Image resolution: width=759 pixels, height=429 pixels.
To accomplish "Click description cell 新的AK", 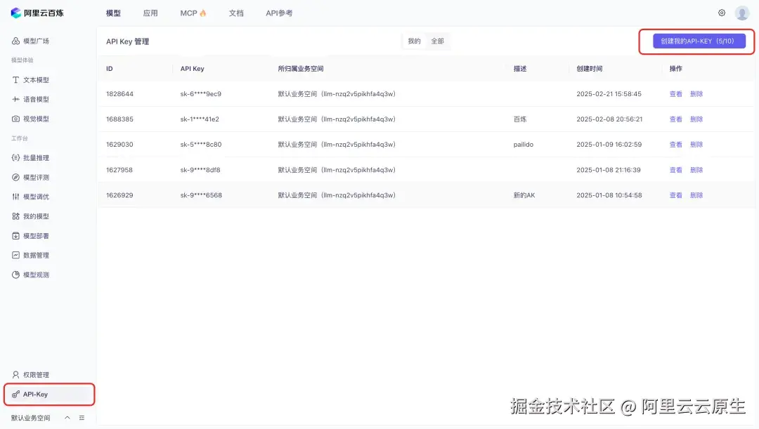I will click(x=524, y=195).
